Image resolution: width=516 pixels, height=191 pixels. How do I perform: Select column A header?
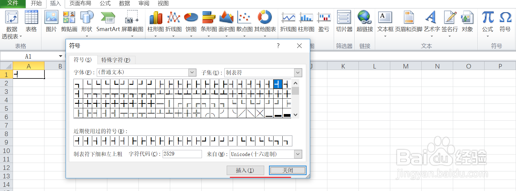29,66
